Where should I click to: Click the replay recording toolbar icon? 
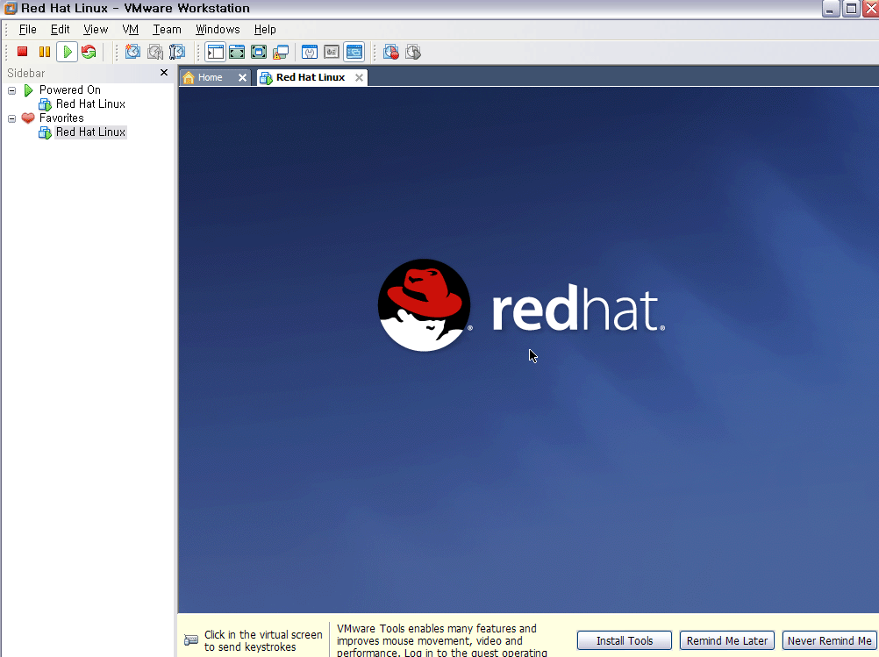point(413,52)
